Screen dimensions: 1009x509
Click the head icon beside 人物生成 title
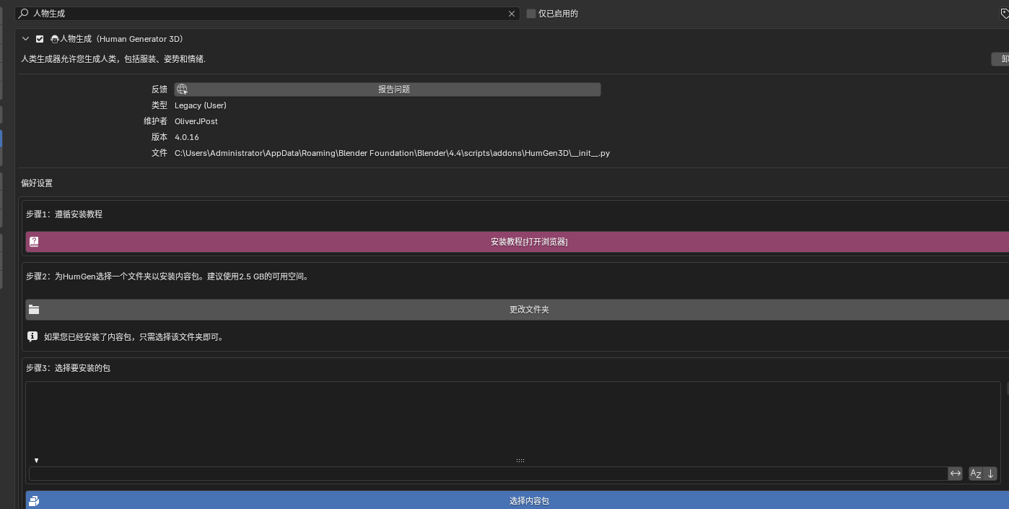coord(55,39)
